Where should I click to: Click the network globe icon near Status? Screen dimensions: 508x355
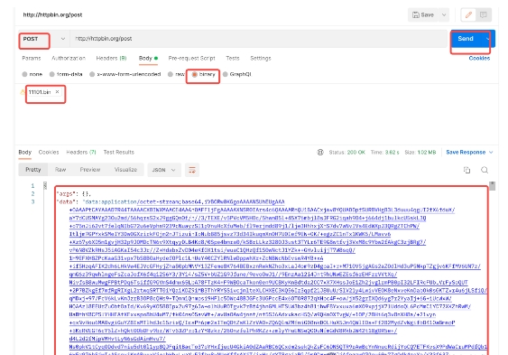coord(320,153)
